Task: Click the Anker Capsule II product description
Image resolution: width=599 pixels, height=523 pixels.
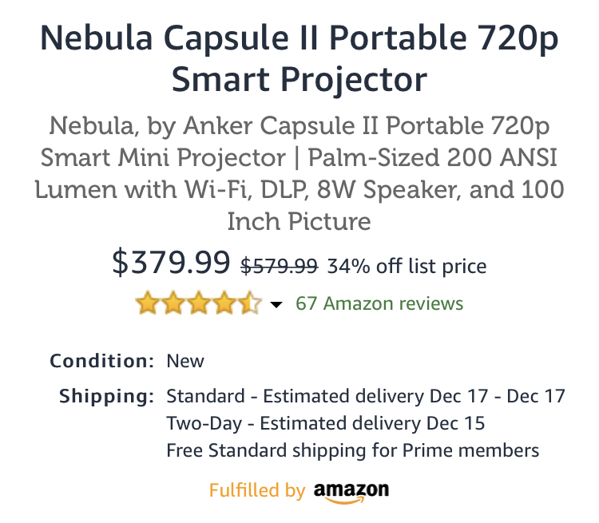Action: coord(299,172)
